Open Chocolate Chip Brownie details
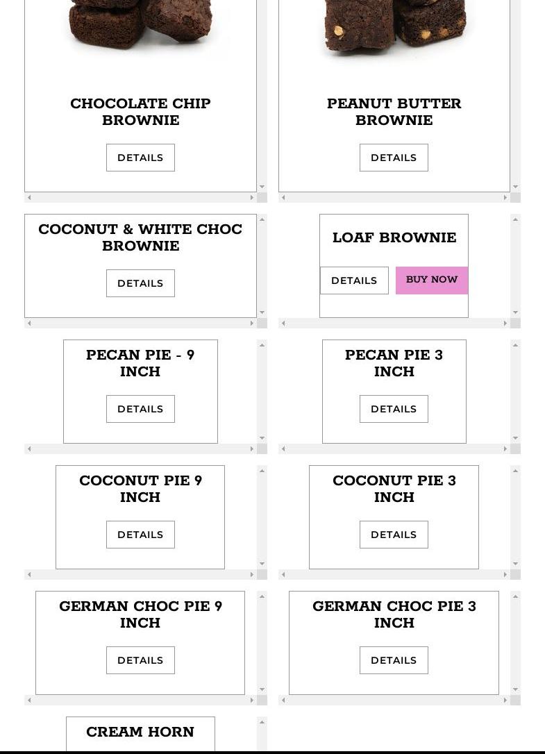 click(x=140, y=158)
